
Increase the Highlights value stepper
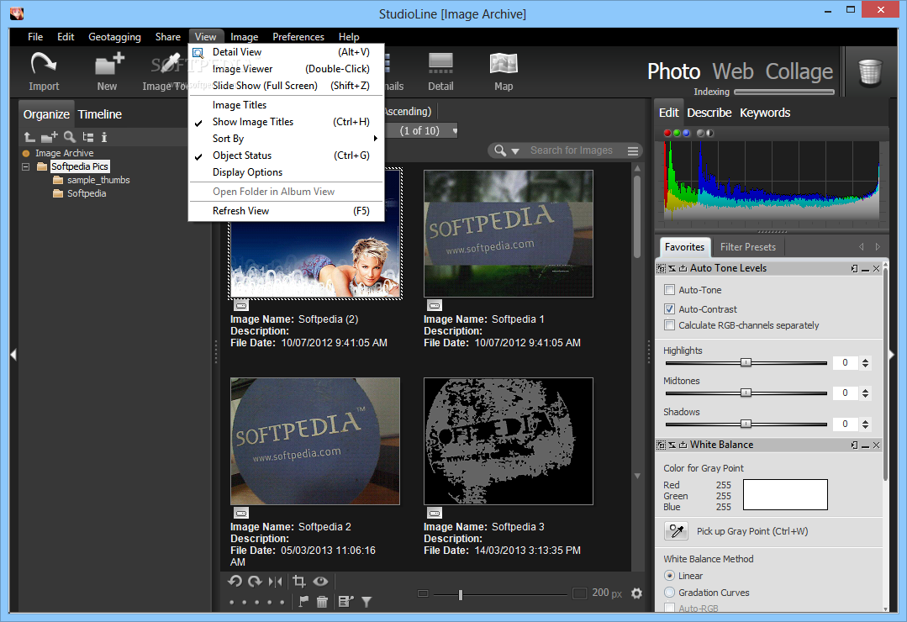click(865, 360)
